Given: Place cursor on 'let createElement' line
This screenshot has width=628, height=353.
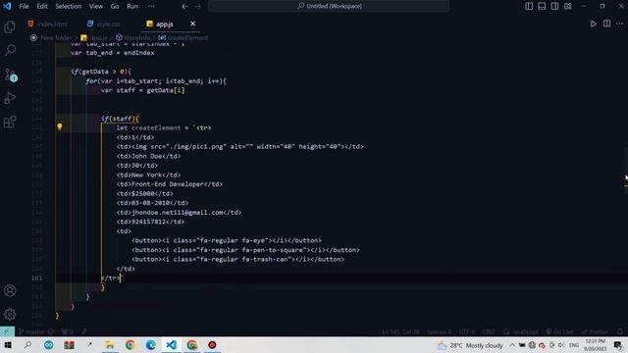Looking at the screenshot, I should pyautogui.click(x=164, y=128).
